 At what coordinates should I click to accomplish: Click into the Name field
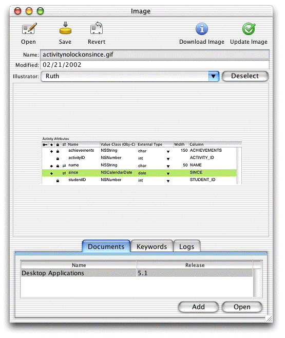(155, 55)
